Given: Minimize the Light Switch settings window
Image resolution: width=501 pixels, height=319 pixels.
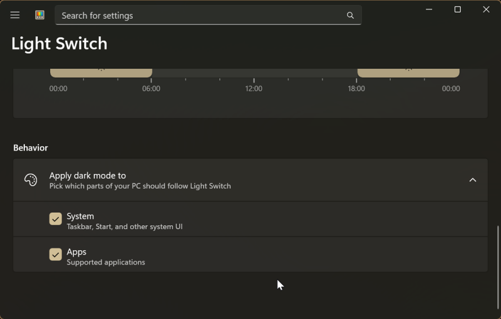Looking at the screenshot, I should pos(429,9).
